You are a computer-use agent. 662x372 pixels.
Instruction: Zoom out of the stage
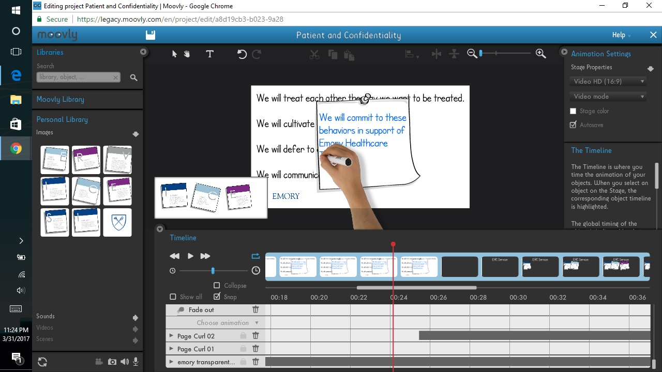click(472, 53)
